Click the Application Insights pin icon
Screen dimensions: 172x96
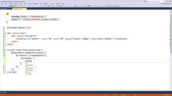coord(106,6)
